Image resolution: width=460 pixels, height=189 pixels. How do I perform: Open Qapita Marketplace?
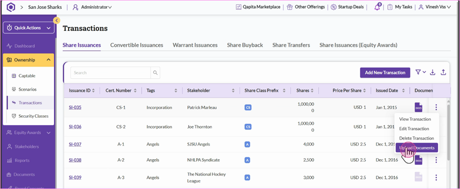258,7
